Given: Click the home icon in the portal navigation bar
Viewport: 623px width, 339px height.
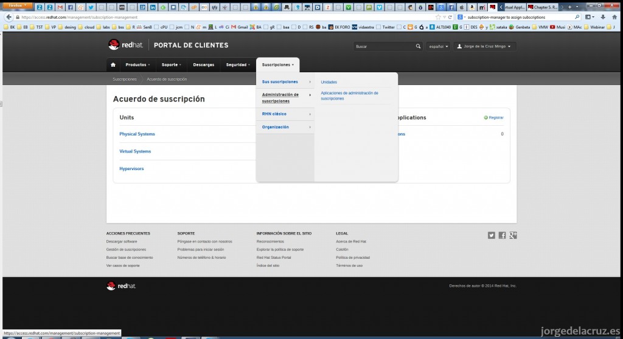Looking at the screenshot, I should [x=113, y=65].
